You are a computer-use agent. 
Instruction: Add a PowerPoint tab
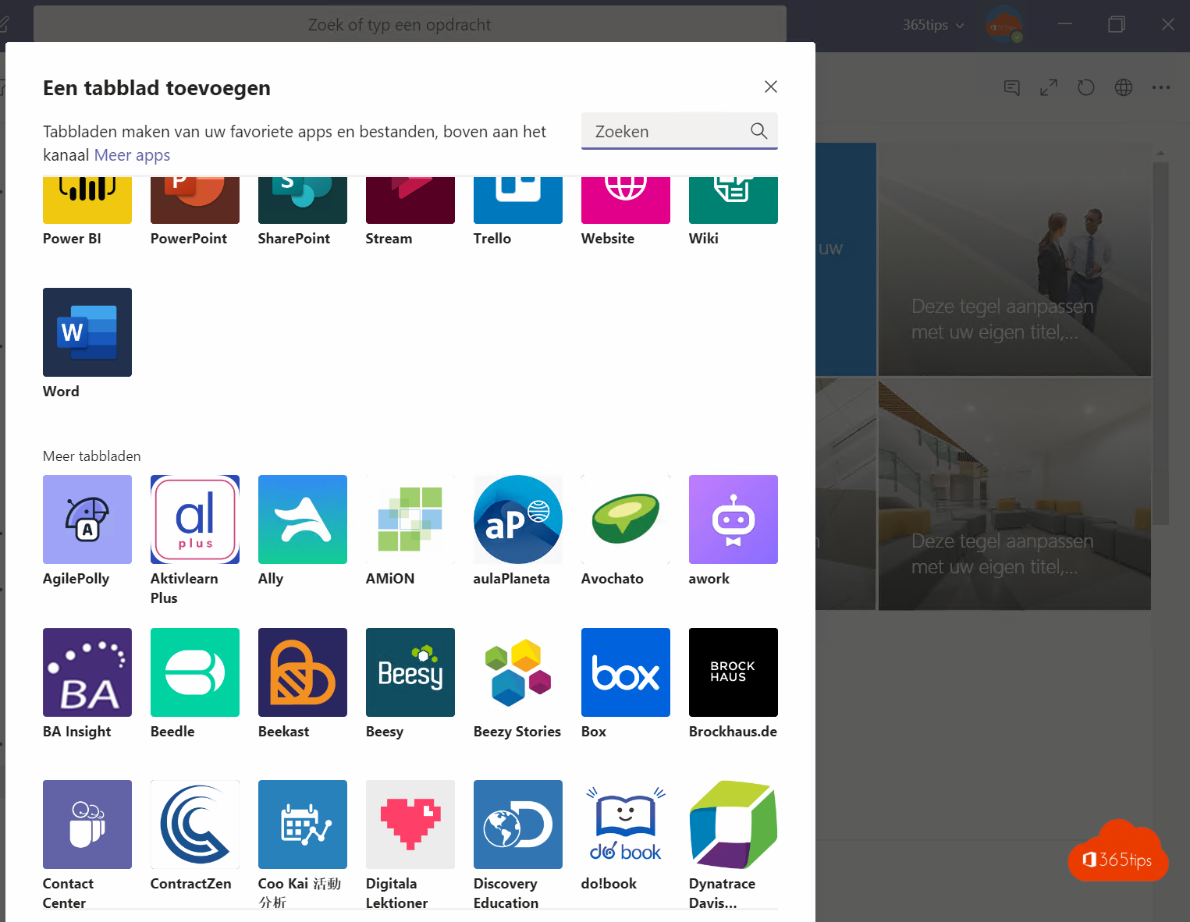point(195,200)
